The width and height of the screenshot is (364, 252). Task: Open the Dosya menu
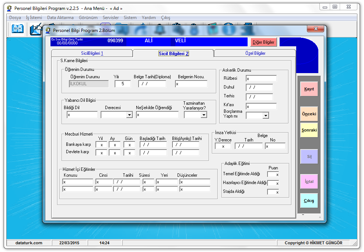pyautogui.click(x=15, y=18)
